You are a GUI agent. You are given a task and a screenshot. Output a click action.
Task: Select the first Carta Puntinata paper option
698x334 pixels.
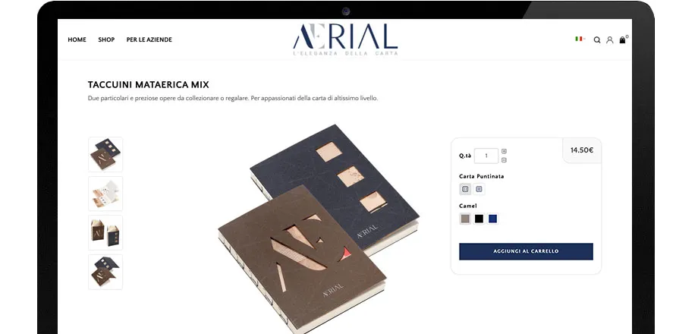[465, 189]
